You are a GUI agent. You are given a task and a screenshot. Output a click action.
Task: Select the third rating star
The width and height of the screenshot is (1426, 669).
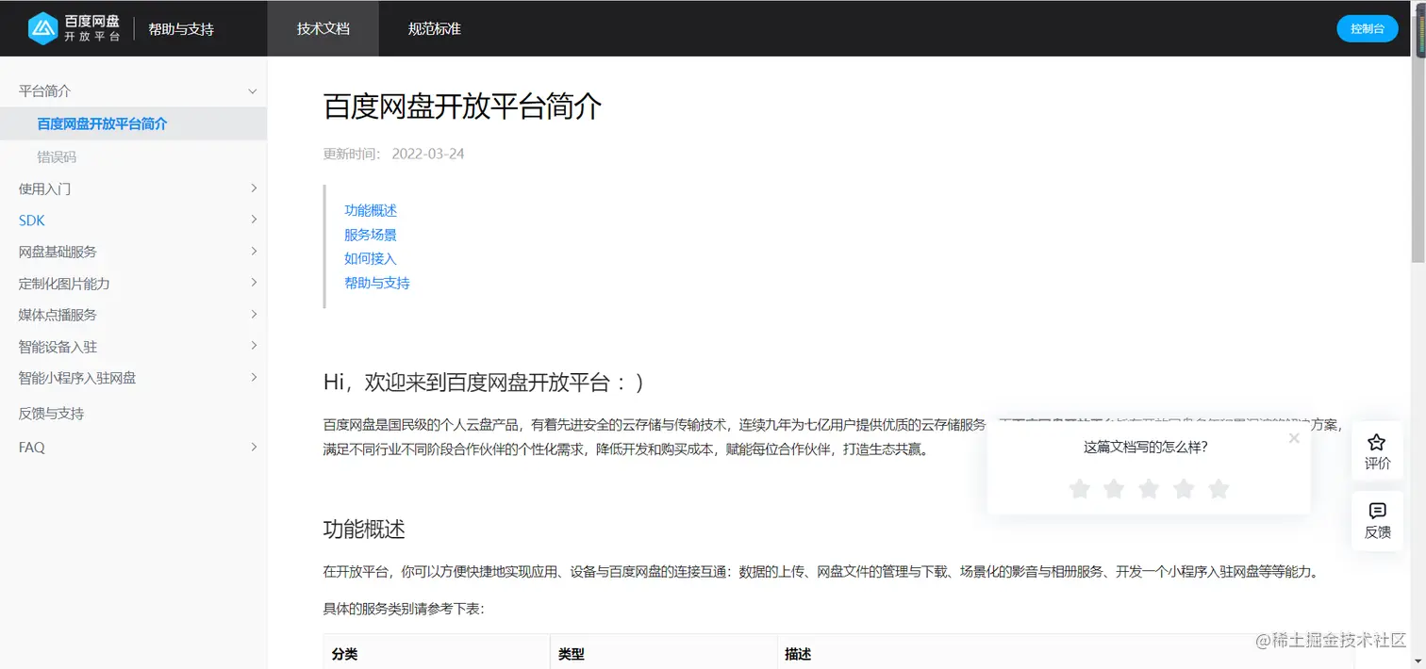tap(1149, 488)
